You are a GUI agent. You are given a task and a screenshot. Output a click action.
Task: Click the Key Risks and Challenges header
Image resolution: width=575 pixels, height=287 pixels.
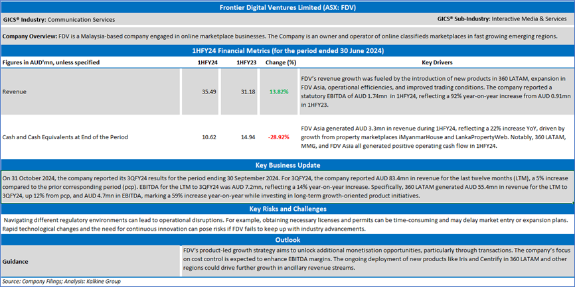[x=287, y=209]
